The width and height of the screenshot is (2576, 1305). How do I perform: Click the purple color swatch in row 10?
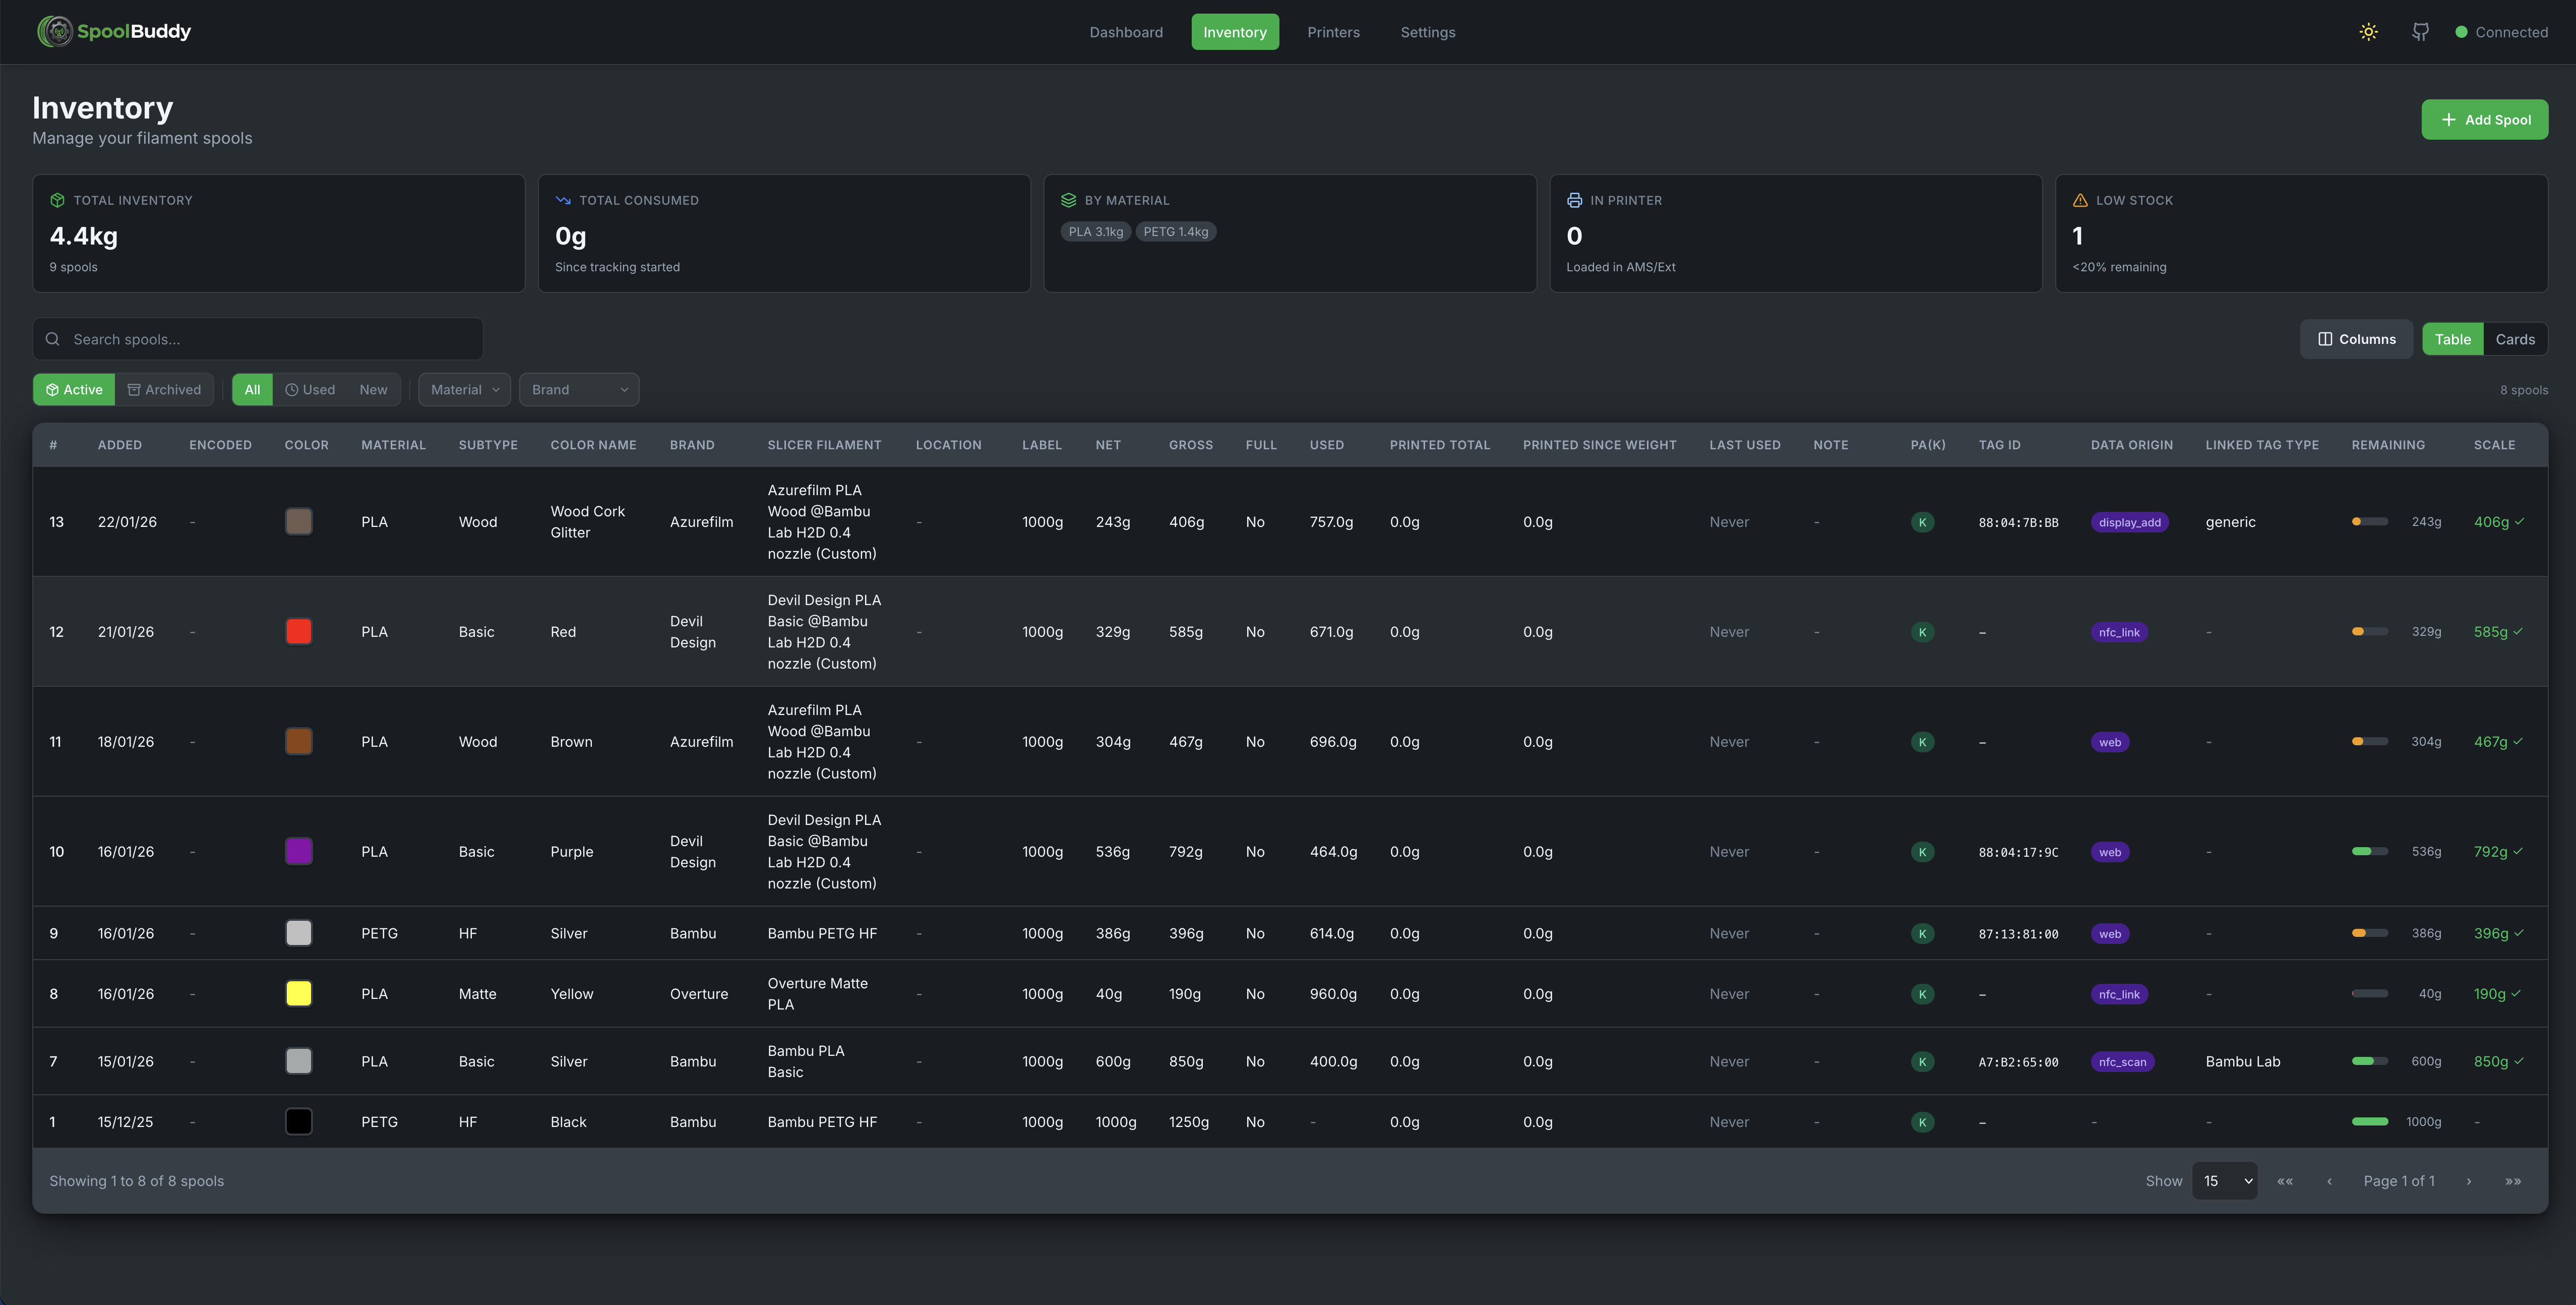point(298,852)
